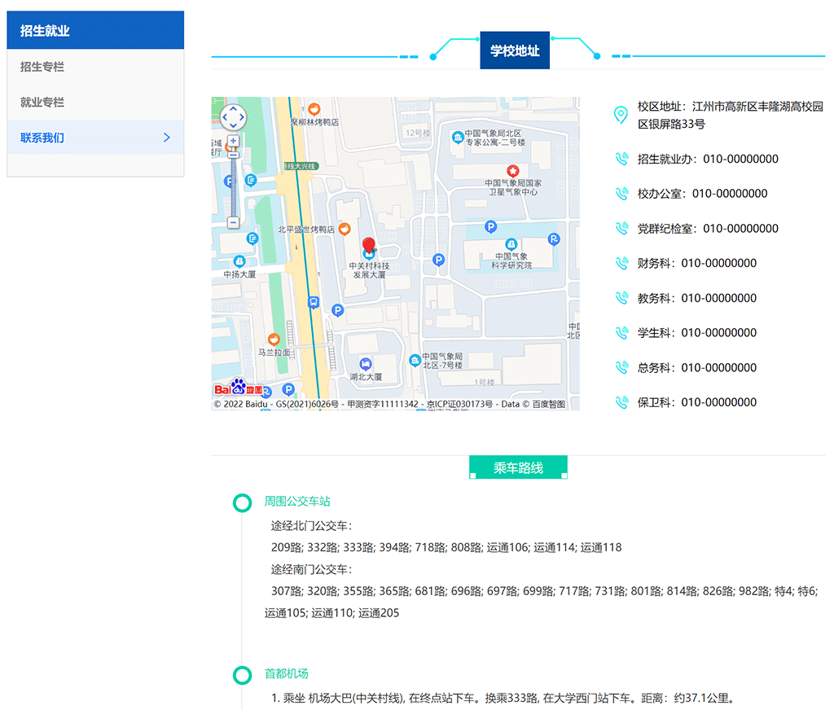Click the phone icon next to 教务科

pyautogui.click(x=621, y=298)
